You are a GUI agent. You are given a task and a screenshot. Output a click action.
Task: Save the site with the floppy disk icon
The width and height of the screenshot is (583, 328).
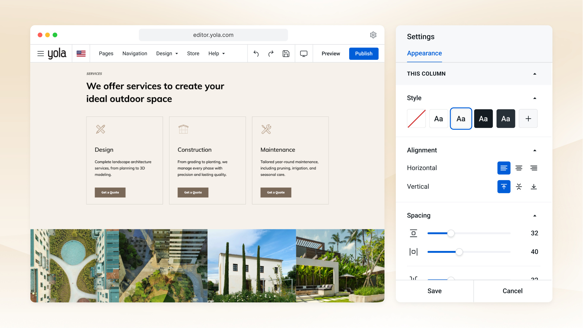point(286,54)
